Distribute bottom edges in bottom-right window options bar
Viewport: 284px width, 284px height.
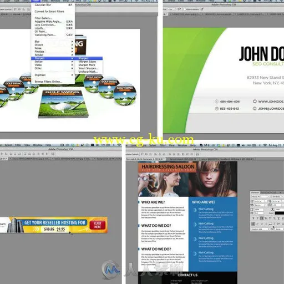pyautogui.click(x=178, y=154)
